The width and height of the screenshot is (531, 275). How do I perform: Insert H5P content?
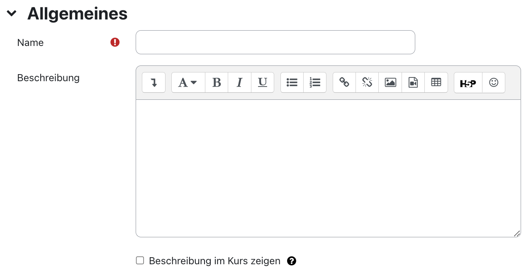tap(468, 82)
